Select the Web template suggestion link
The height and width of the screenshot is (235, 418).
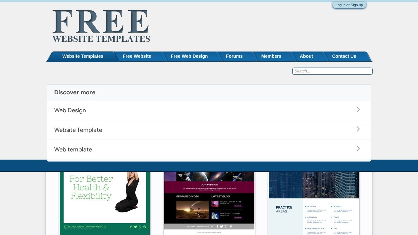pyautogui.click(x=73, y=149)
